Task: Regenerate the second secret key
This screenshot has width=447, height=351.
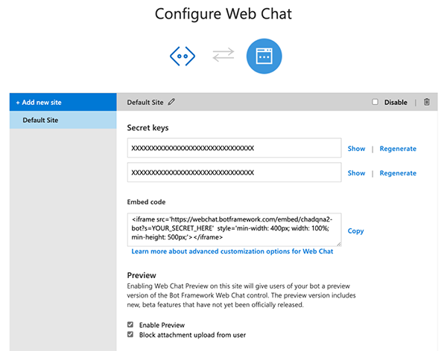Action: (x=398, y=173)
